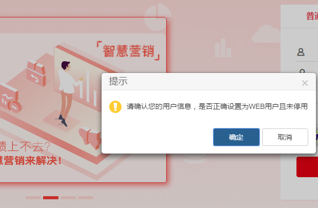Jump to the fourth carousel slide indicator
The image size is (318, 208).
pyautogui.click(x=86, y=198)
